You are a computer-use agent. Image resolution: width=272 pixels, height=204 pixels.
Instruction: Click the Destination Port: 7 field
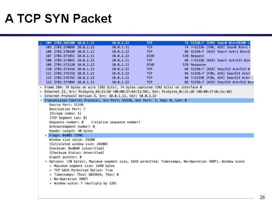[67, 109]
